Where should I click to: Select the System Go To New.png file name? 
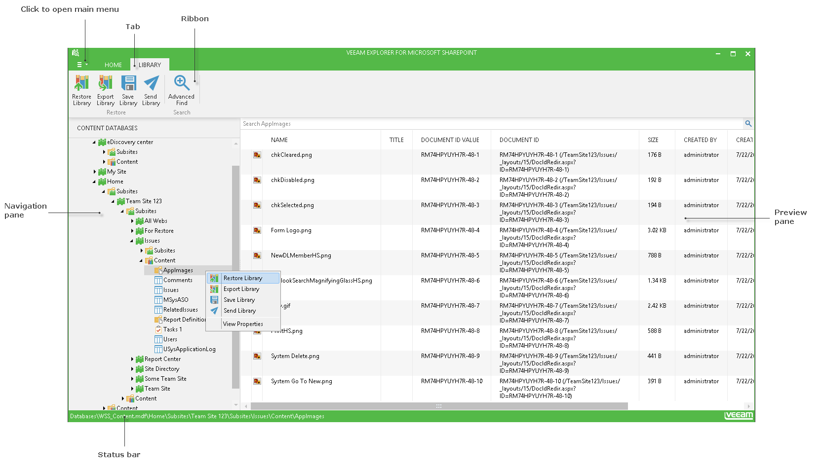[x=302, y=381]
